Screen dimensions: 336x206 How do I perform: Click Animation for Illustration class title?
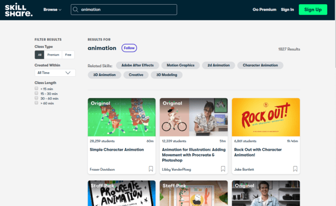[194, 155]
